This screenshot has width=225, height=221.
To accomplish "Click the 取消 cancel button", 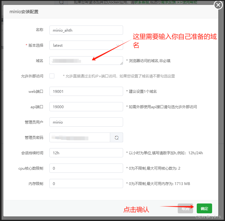I will 185,208.
